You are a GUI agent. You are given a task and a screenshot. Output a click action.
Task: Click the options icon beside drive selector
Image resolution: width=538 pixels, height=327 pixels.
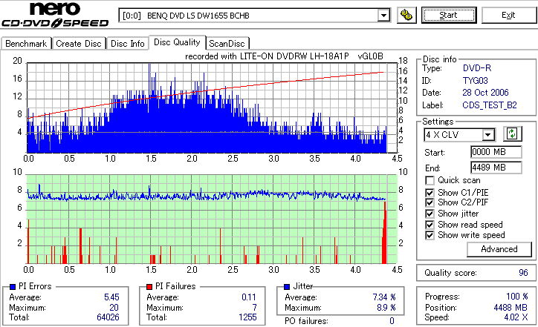(406, 16)
